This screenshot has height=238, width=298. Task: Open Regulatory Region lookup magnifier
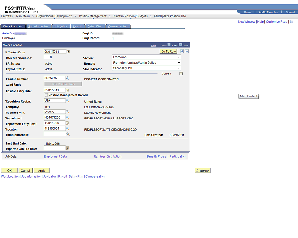(x=68, y=100)
